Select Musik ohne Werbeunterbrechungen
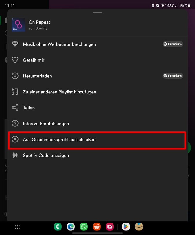Image resolution: width=195 pixels, height=235 pixels. pos(59,44)
